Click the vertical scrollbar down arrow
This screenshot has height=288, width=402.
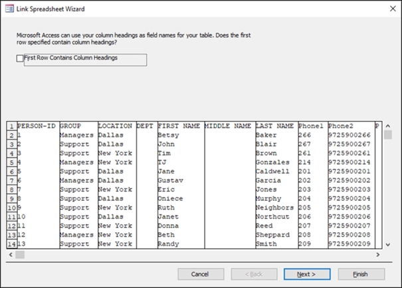388,245
